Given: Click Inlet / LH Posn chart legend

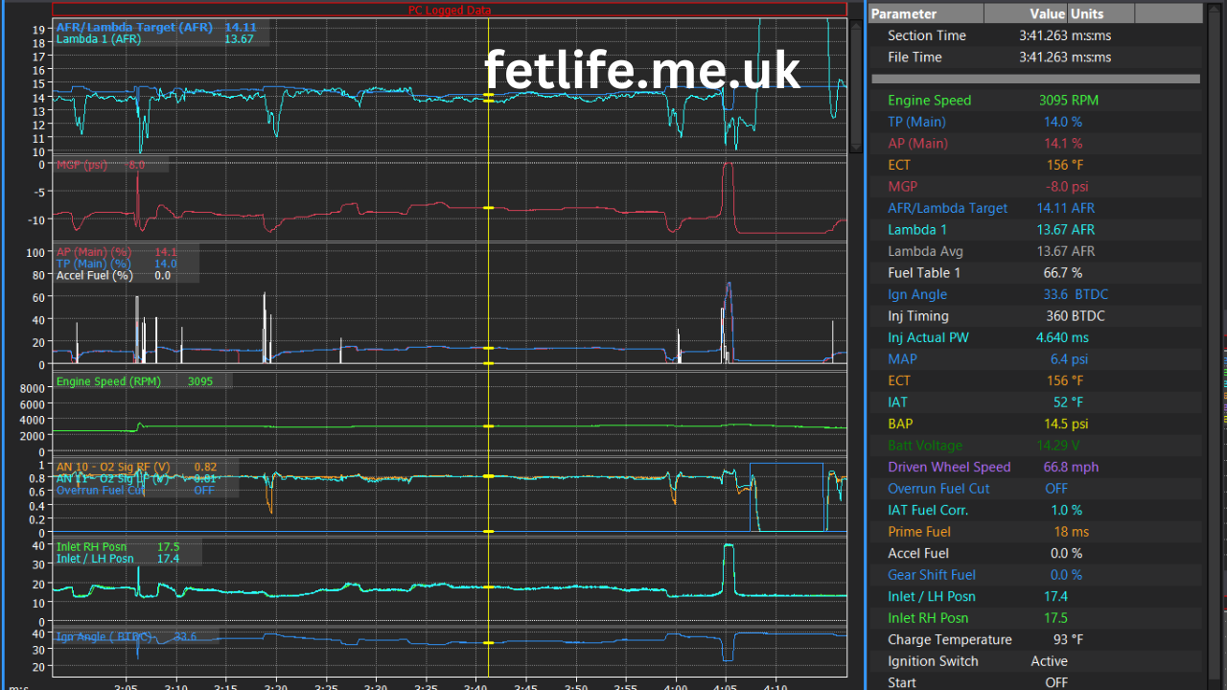Looking at the screenshot, I should coord(95,559).
